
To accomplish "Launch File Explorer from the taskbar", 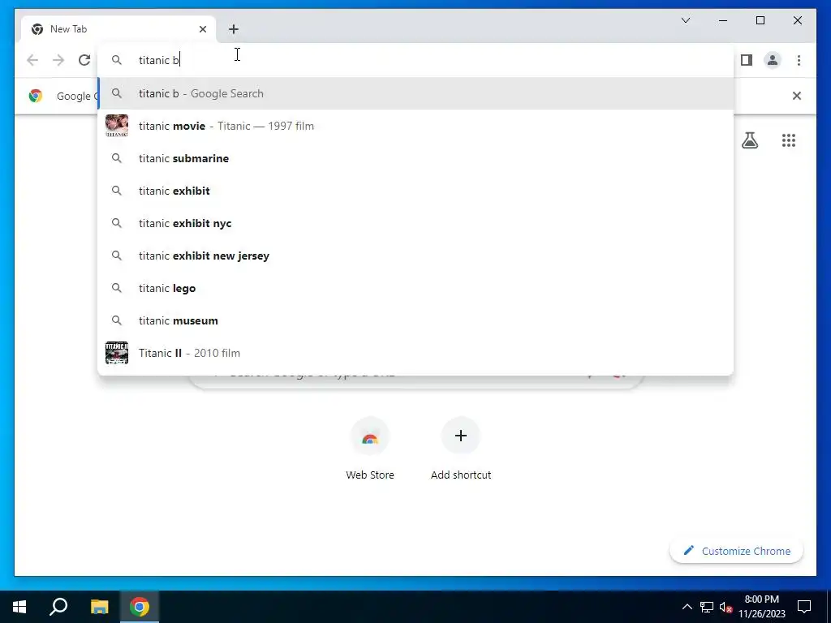I will click(x=99, y=607).
